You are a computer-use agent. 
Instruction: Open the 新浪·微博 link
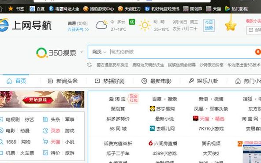(x=211, y=99)
